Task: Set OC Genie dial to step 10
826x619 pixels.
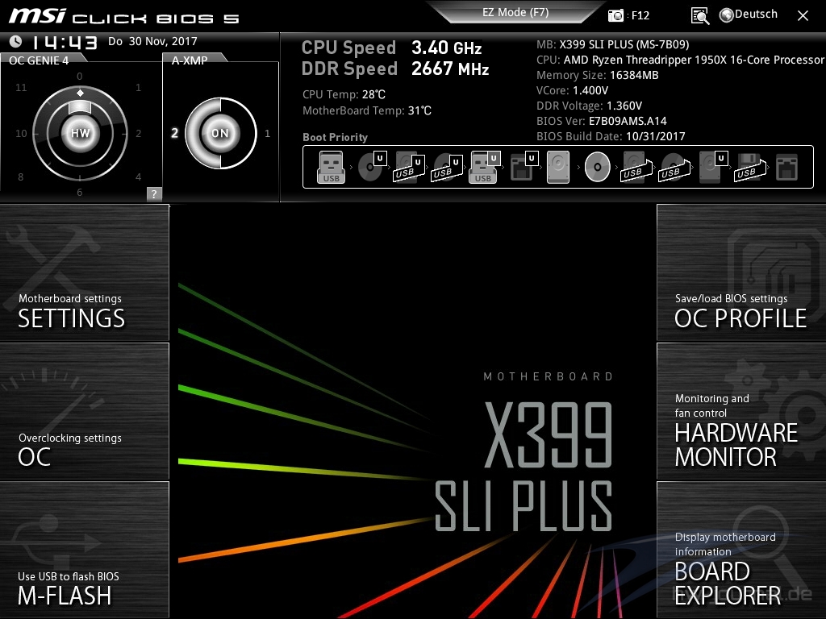Action: point(21,133)
